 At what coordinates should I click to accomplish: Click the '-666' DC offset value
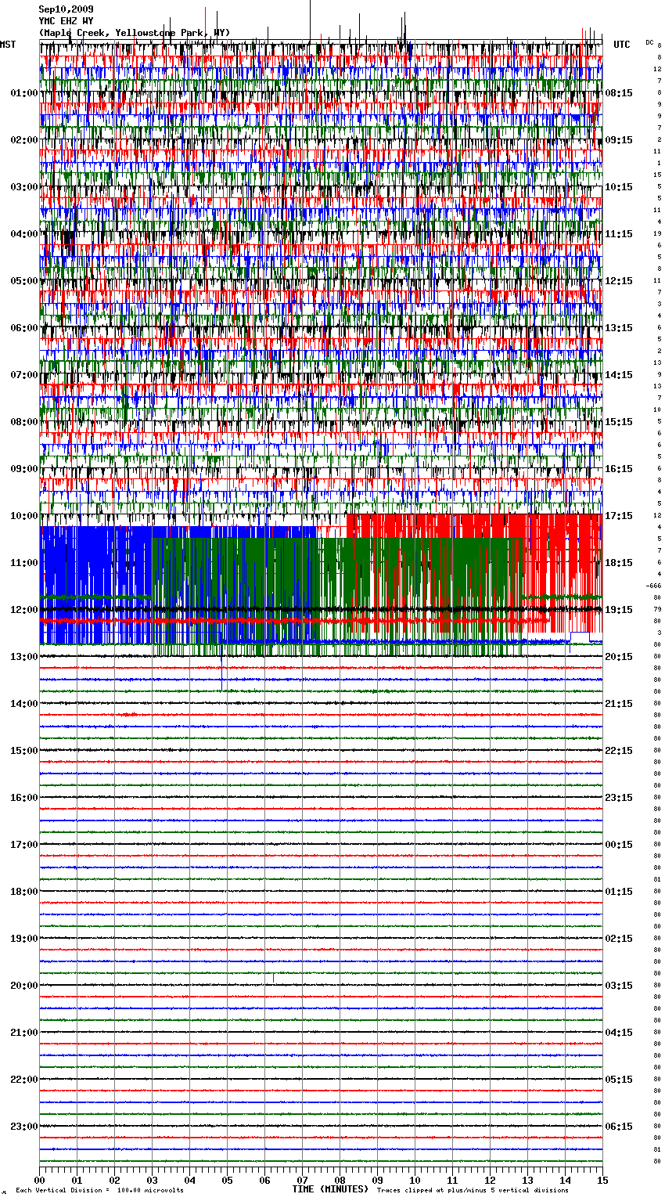click(653, 586)
